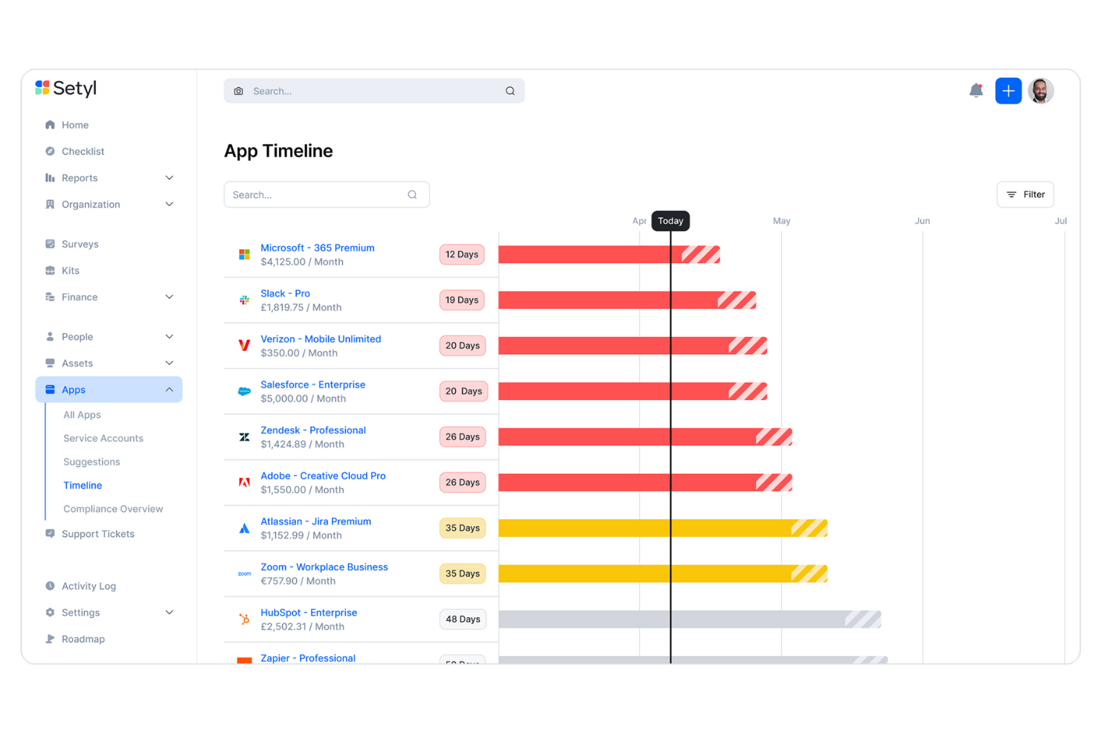Image resolution: width=1101 pixels, height=734 pixels.
Task: Click the Setyl logo
Action: point(65,88)
